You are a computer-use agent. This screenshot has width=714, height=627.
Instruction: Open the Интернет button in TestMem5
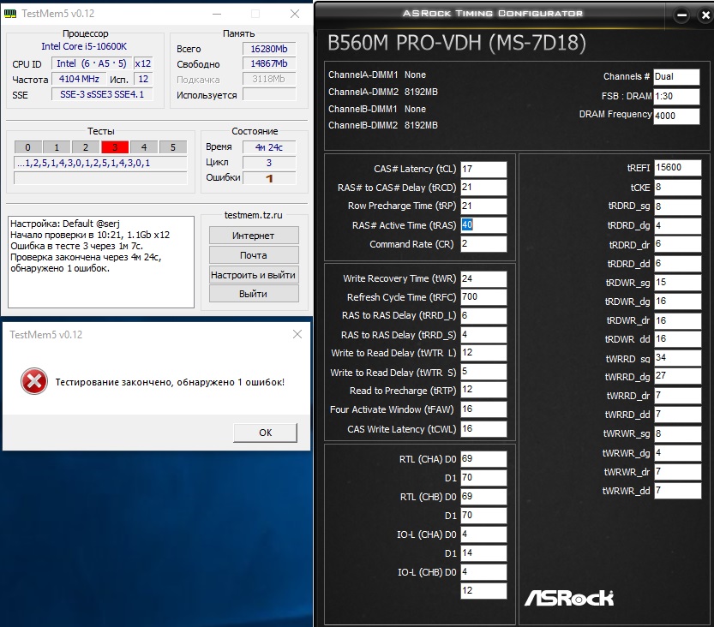tap(254, 236)
